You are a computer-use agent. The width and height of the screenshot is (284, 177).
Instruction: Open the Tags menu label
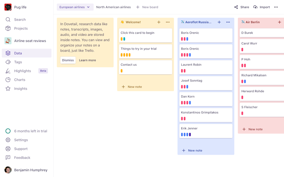point(18,62)
